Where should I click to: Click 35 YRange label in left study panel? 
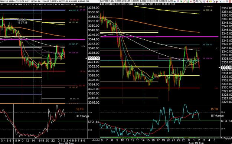[x=83, y=116]
